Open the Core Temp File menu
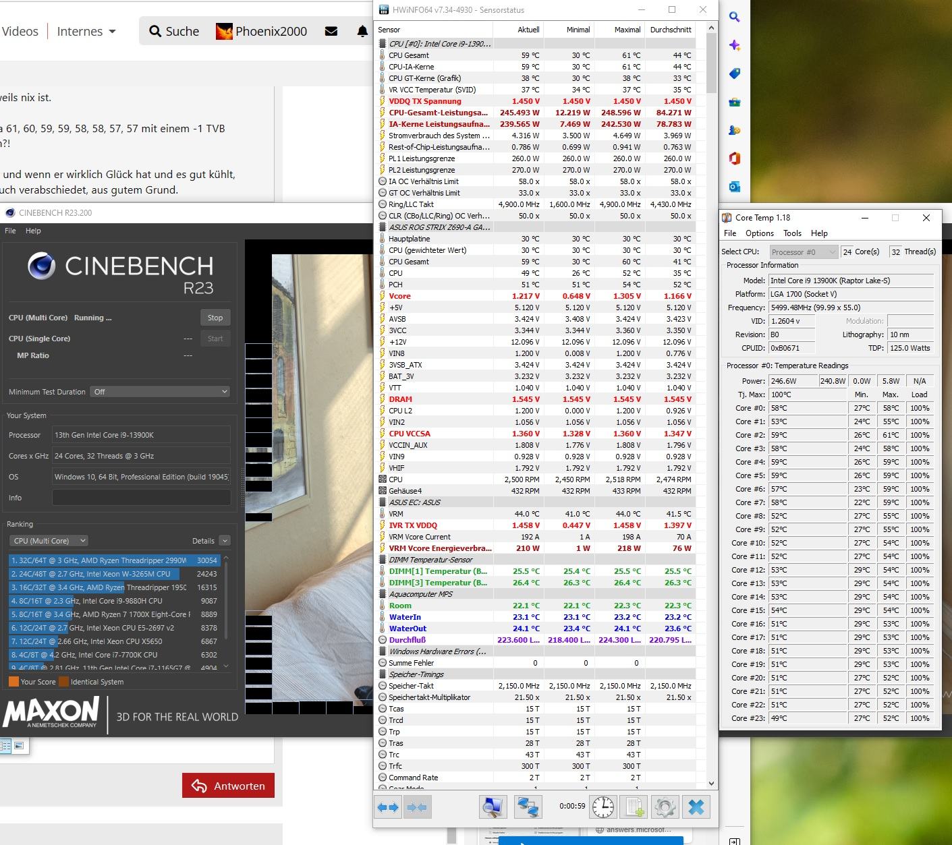This screenshot has height=845, width=952. [x=730, y=233]
